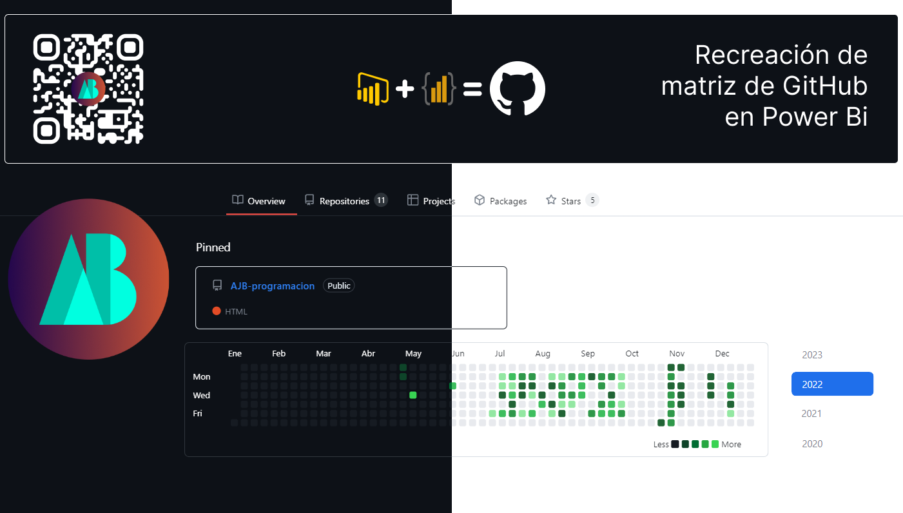Click the yellow Power BI logo
Image resolution: width=903 pixels, height=513 pixels.
pos(373,89)
